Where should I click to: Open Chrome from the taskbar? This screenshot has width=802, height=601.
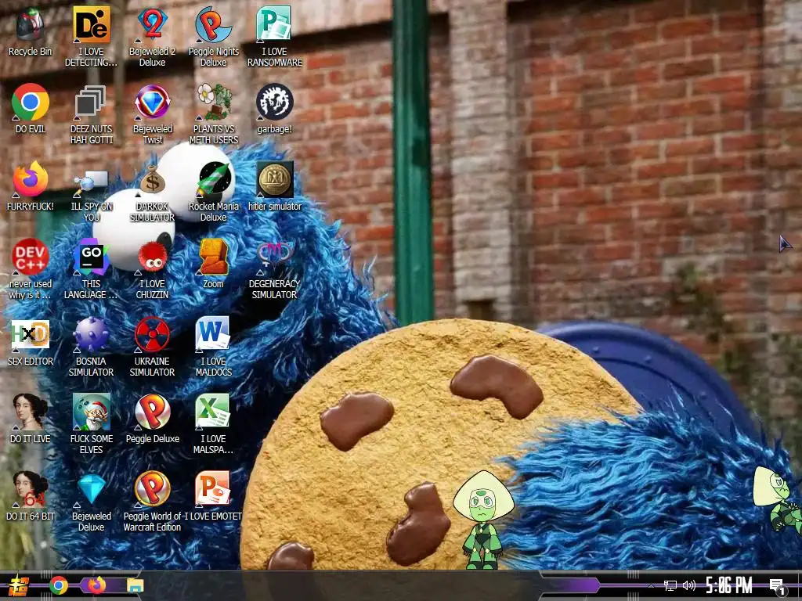[58, 585]
